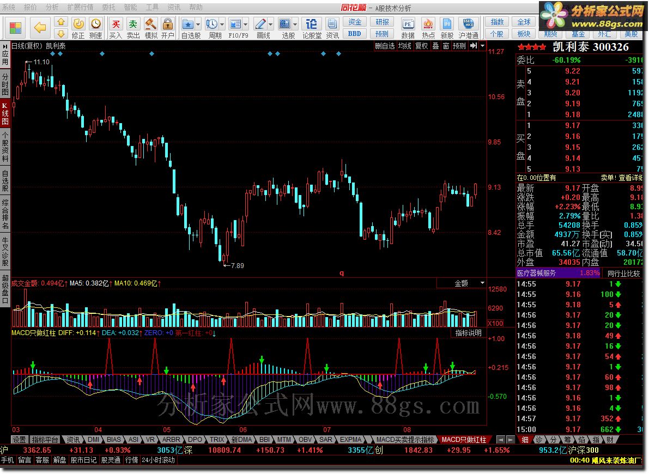Viewport: 649px width, 474px height.
Task: Go back with the yellow left arrow
Action: [x=40, y=28]
